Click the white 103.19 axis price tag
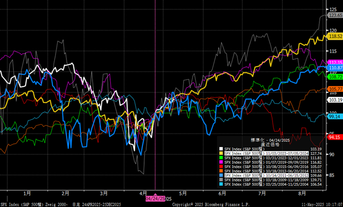Viewport: 343px width, 207px height. tap(335, 100)
